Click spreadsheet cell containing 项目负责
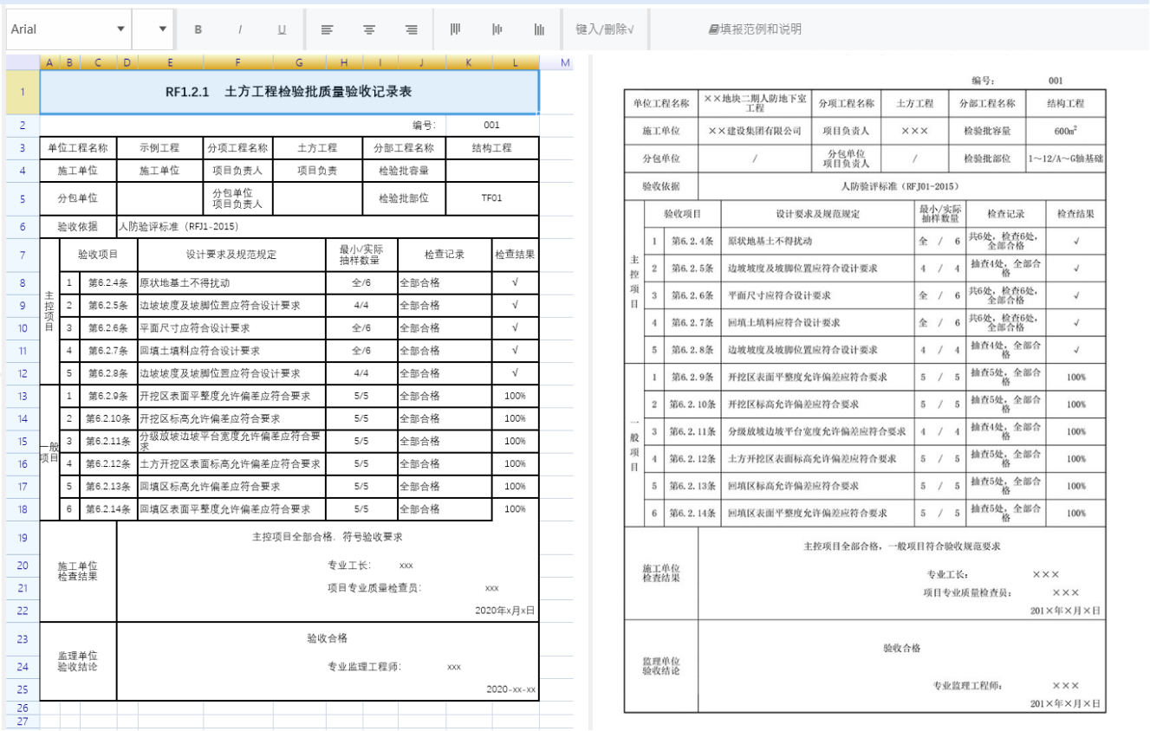Image resolution: width=1150 pixels, height=731 pixels. (317, 171)
